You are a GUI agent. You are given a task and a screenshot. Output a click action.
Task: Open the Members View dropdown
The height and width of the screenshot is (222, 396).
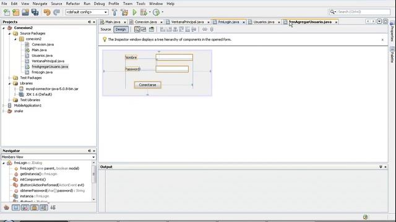[x=93, y=157]
